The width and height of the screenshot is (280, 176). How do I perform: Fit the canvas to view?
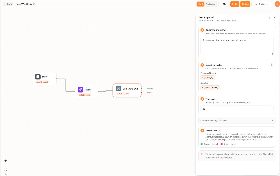click(5, 169)
